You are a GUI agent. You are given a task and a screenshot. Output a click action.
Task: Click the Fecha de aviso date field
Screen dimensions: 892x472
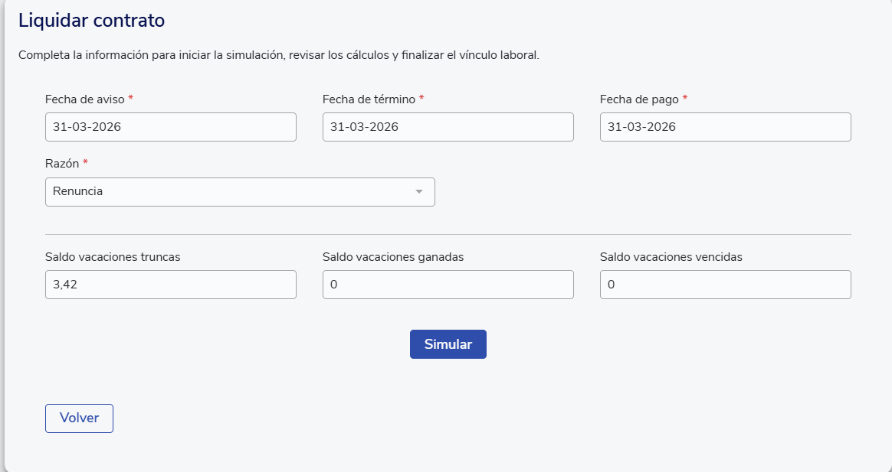pyautogui.click(x=170, y=127)
